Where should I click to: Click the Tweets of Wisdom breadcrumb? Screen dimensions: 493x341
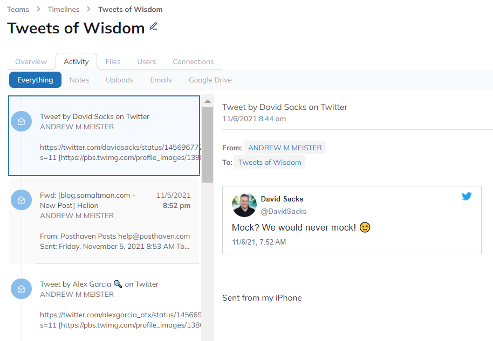pos(130,9)
